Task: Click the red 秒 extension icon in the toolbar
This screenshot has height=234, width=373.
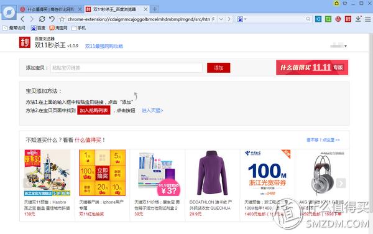Action: tap(348, 19)
